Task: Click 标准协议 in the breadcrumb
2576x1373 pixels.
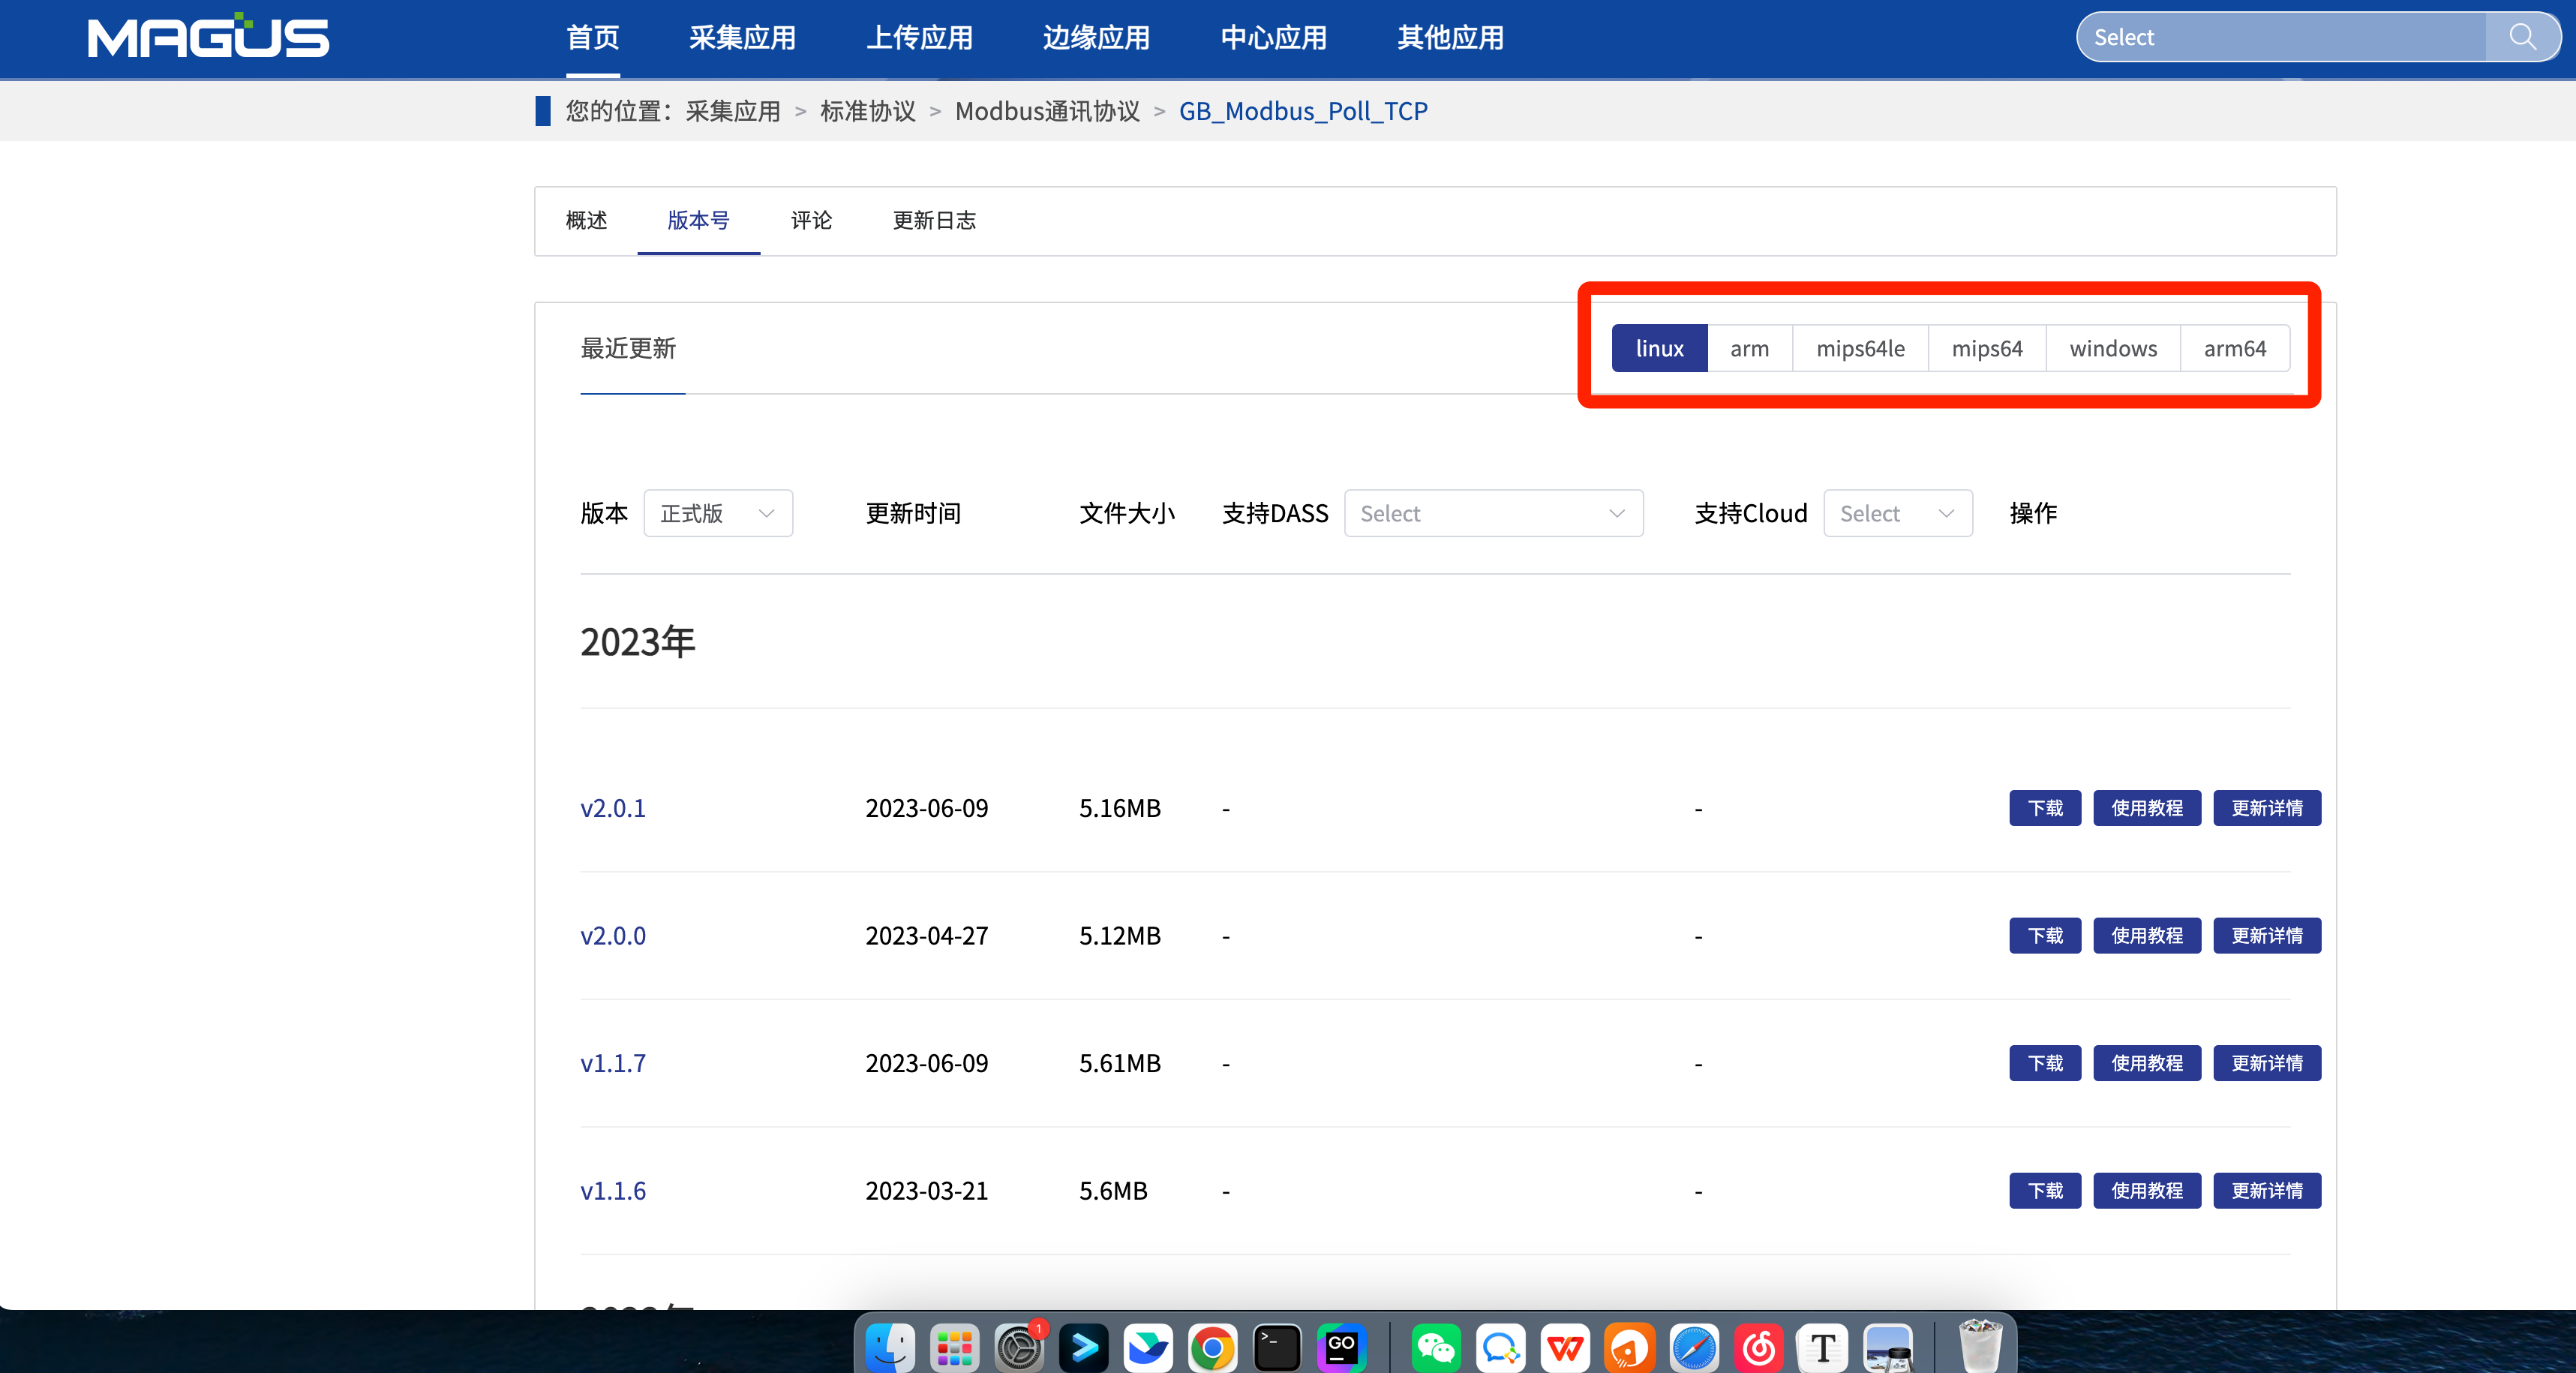Action: 868,111
